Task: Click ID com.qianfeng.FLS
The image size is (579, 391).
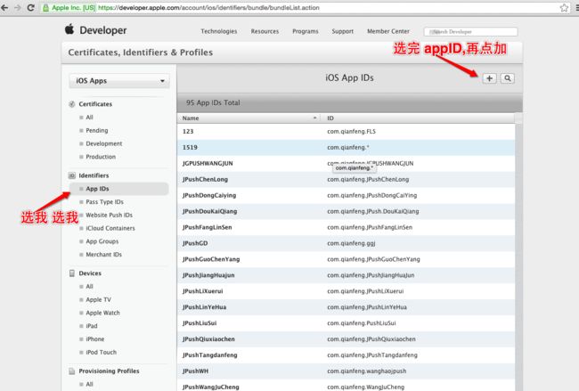Action: 351,132
